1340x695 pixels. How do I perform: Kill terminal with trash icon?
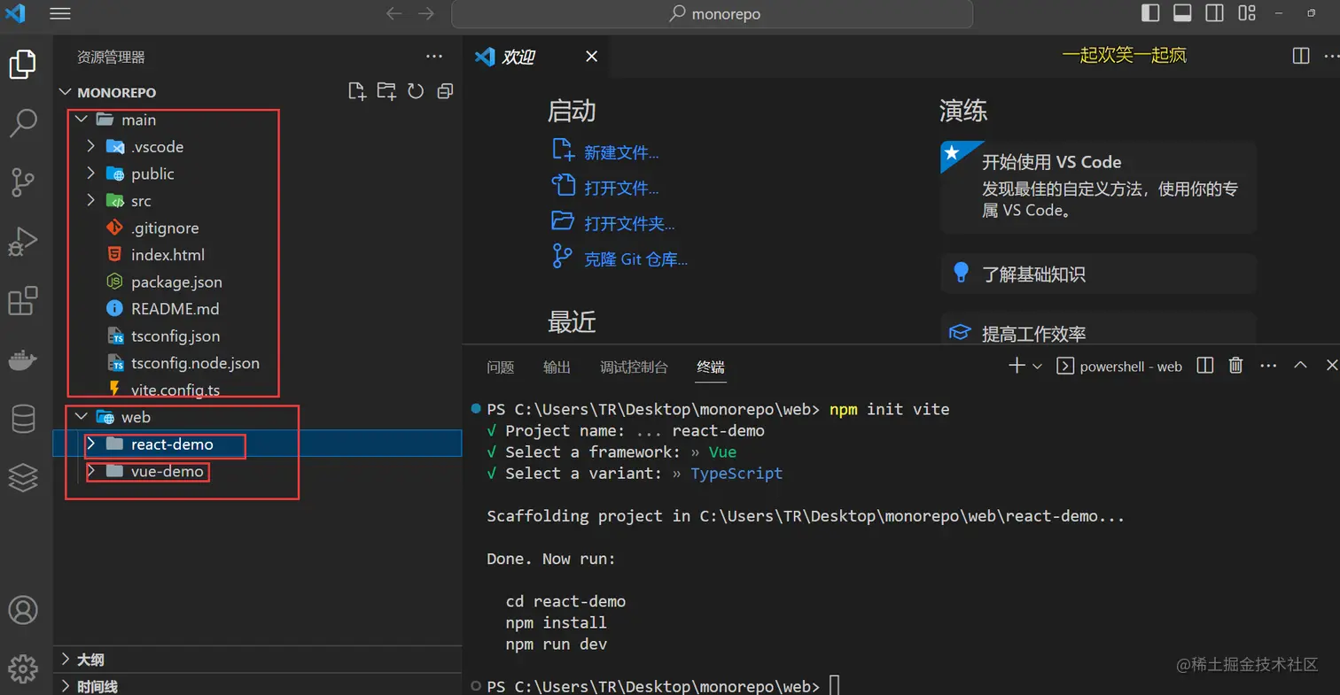pos(1235,366)
